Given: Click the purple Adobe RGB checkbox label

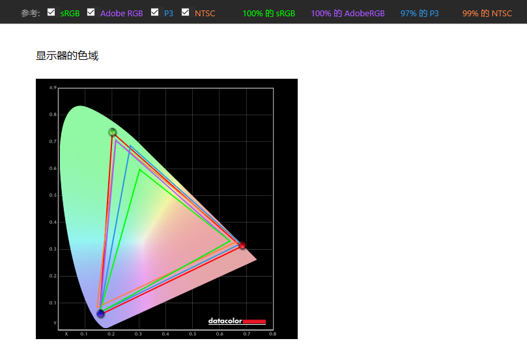Looking at the screenshot, I should (121, 14).
